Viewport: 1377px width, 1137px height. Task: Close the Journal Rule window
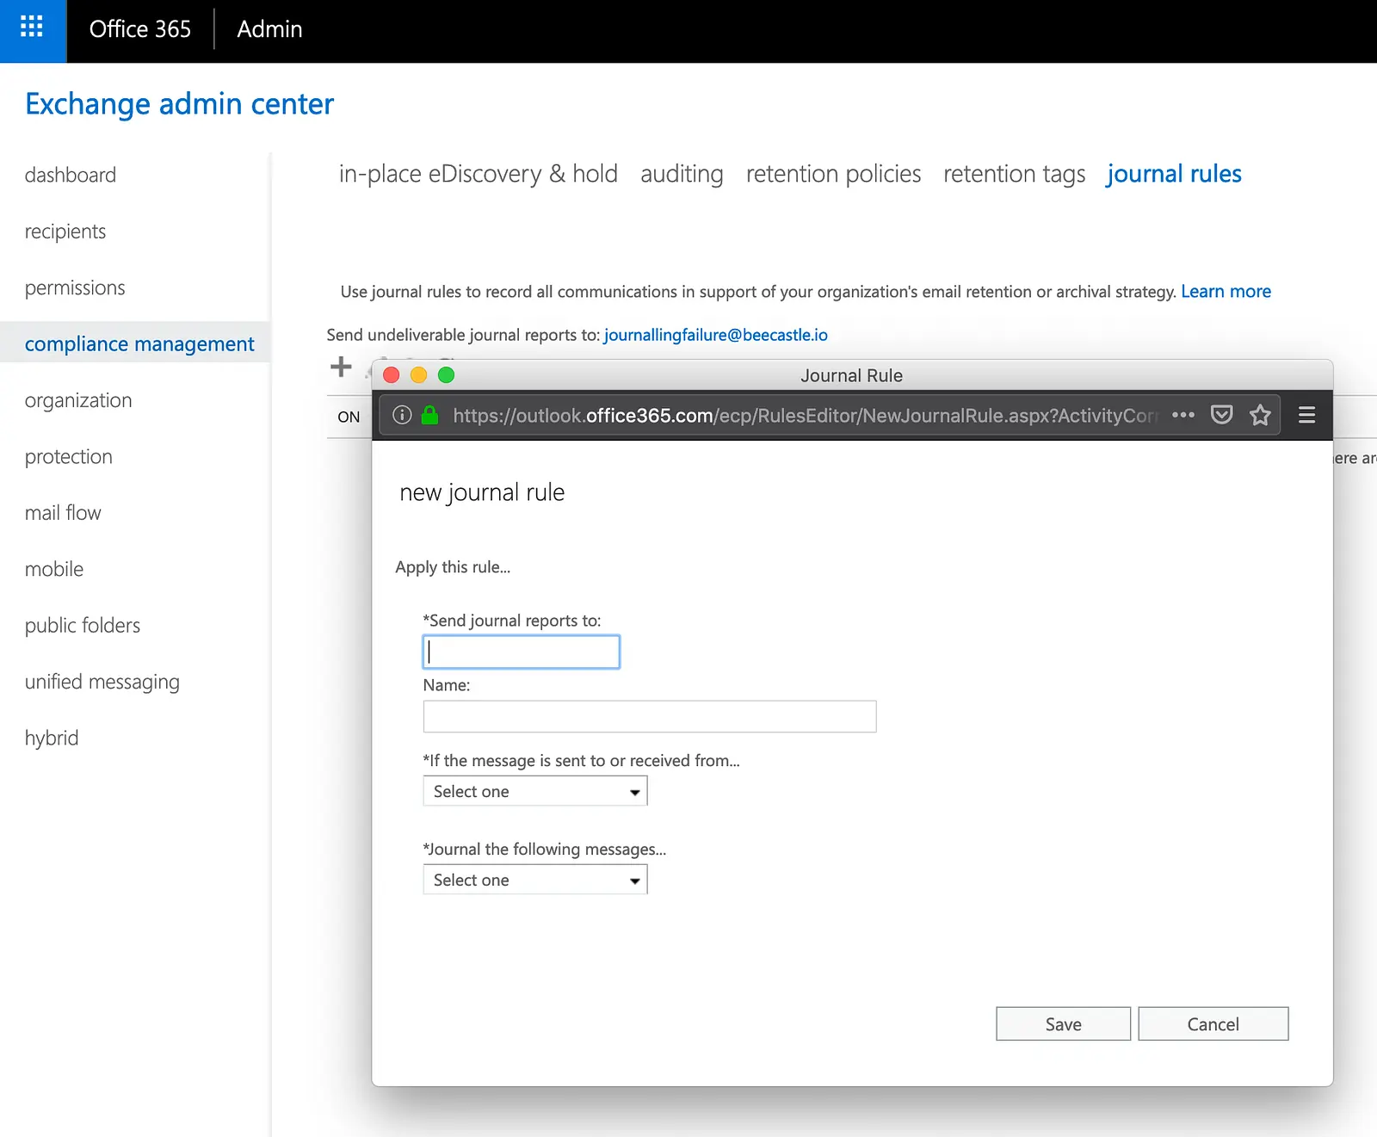coord(392,375)
